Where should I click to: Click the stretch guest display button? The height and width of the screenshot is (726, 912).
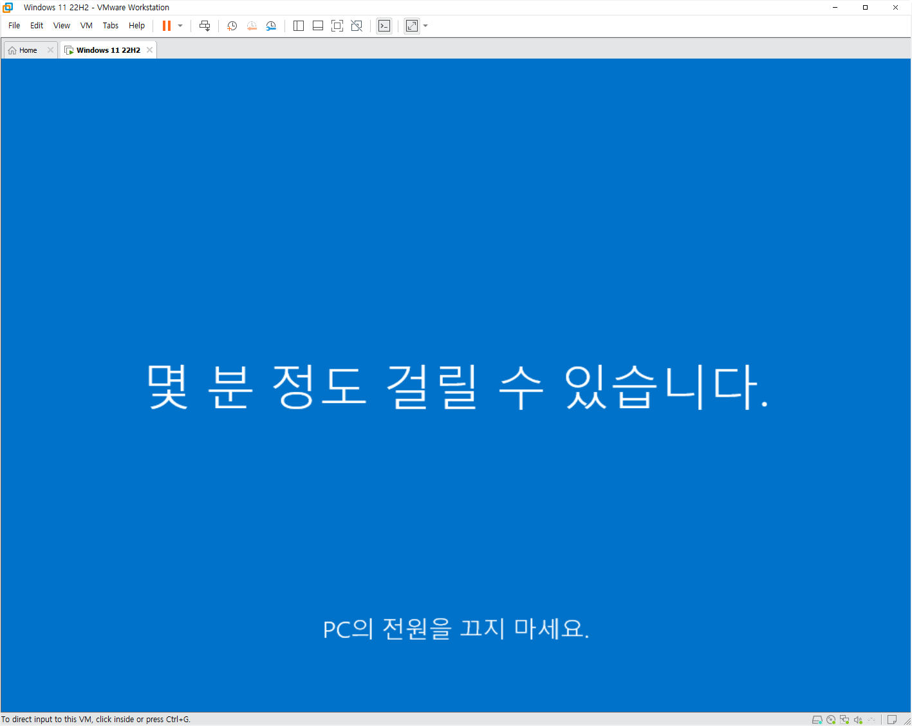click(412, 26)
